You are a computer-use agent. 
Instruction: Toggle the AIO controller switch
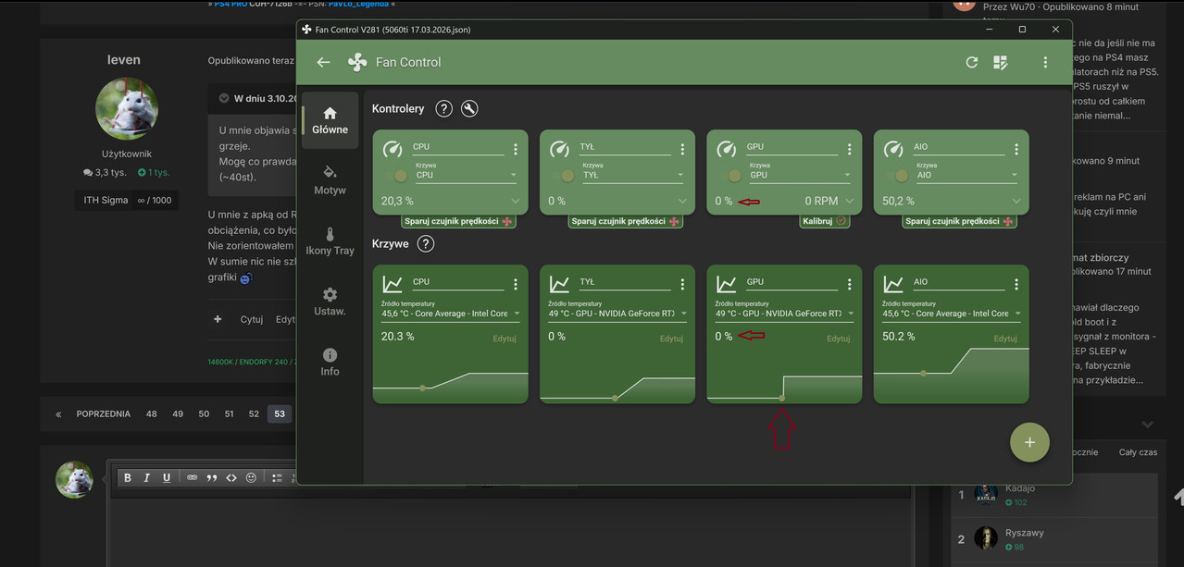896,175
